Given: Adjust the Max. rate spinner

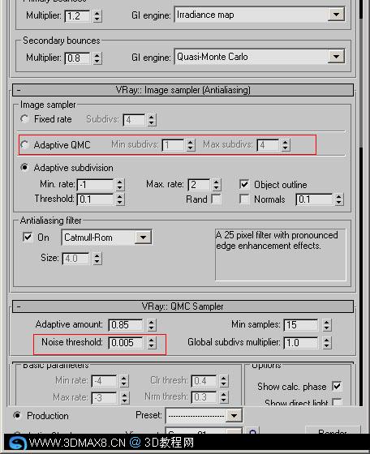Looking at the screenshot, I should pyautogui.click(x=217, y=185).
